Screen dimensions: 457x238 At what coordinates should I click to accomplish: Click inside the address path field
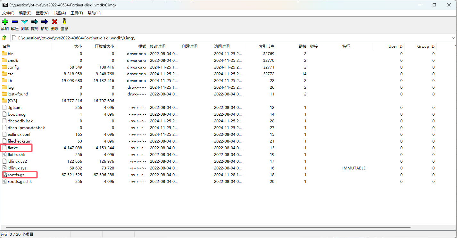point(224,38)
